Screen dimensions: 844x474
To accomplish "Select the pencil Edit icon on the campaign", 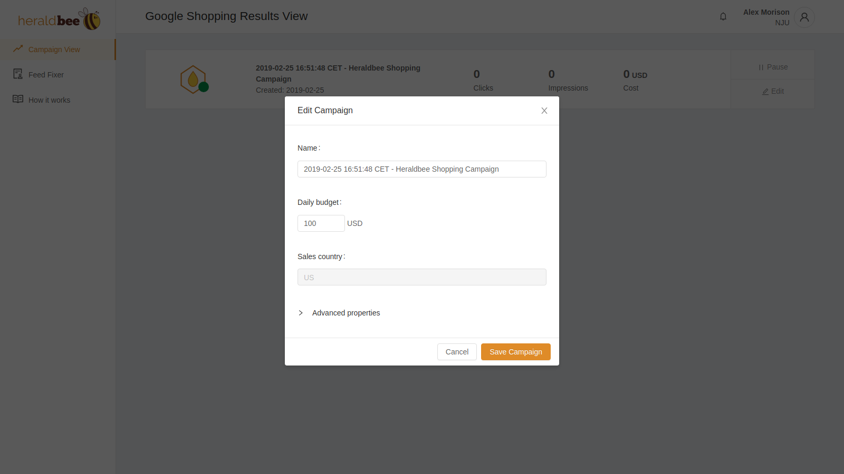I will (x=765, y=91).
